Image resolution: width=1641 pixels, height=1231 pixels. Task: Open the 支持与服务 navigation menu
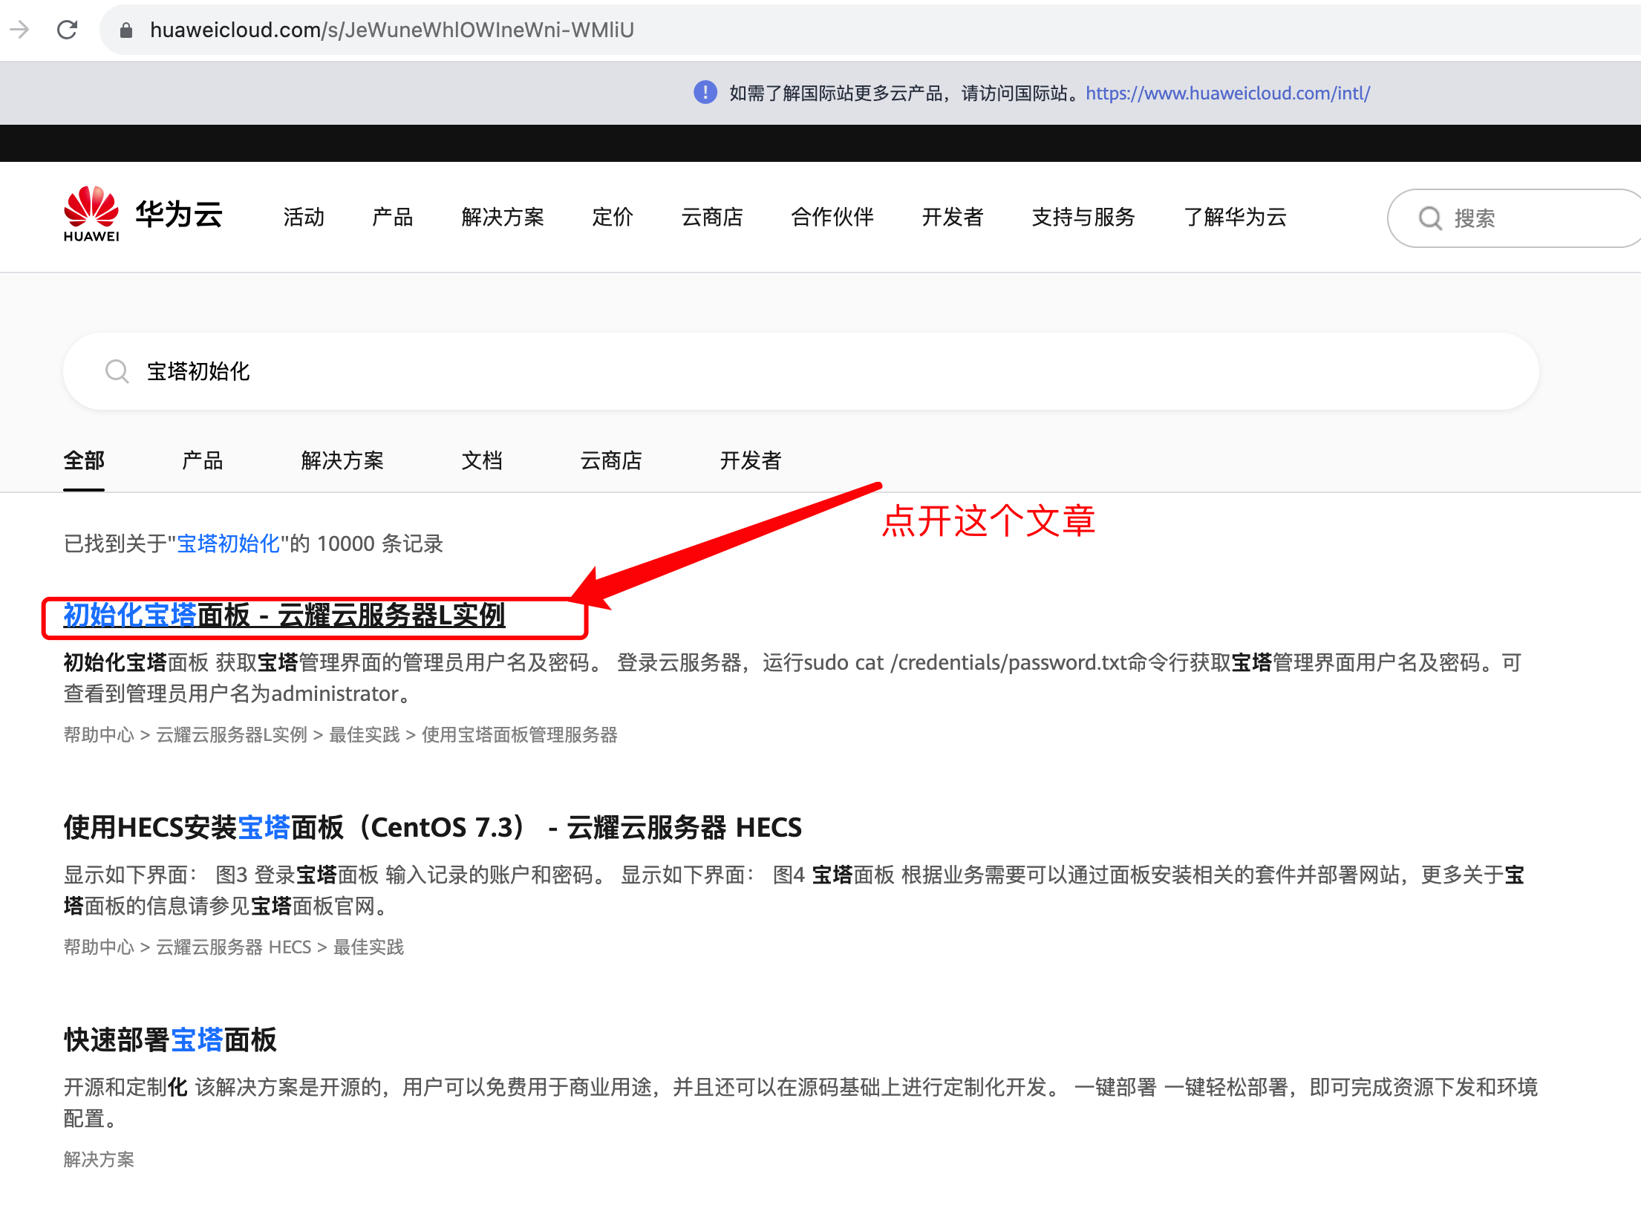coord(1083,217)
